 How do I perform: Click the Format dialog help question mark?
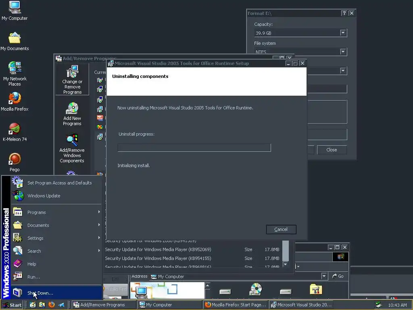coord(344,13)
